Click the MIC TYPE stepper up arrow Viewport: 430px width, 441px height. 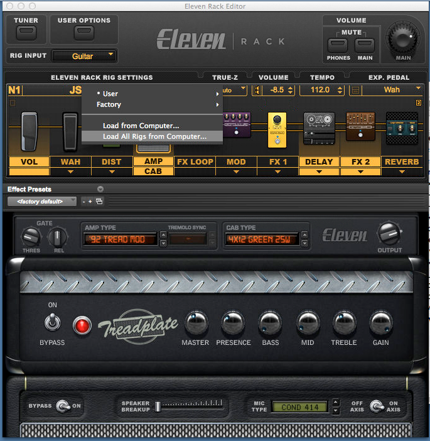(x=336, y=403)
